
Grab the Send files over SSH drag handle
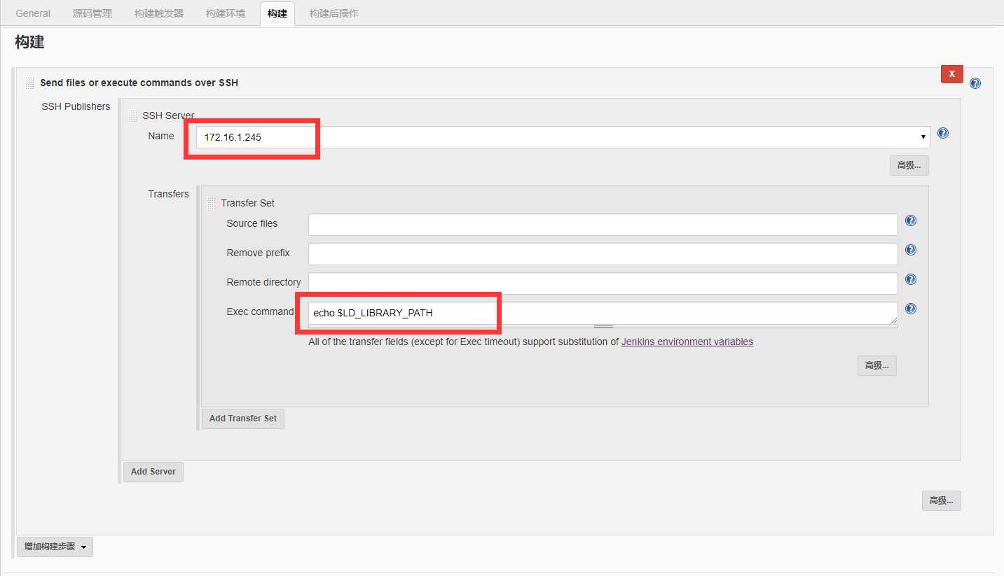[29, 83]
